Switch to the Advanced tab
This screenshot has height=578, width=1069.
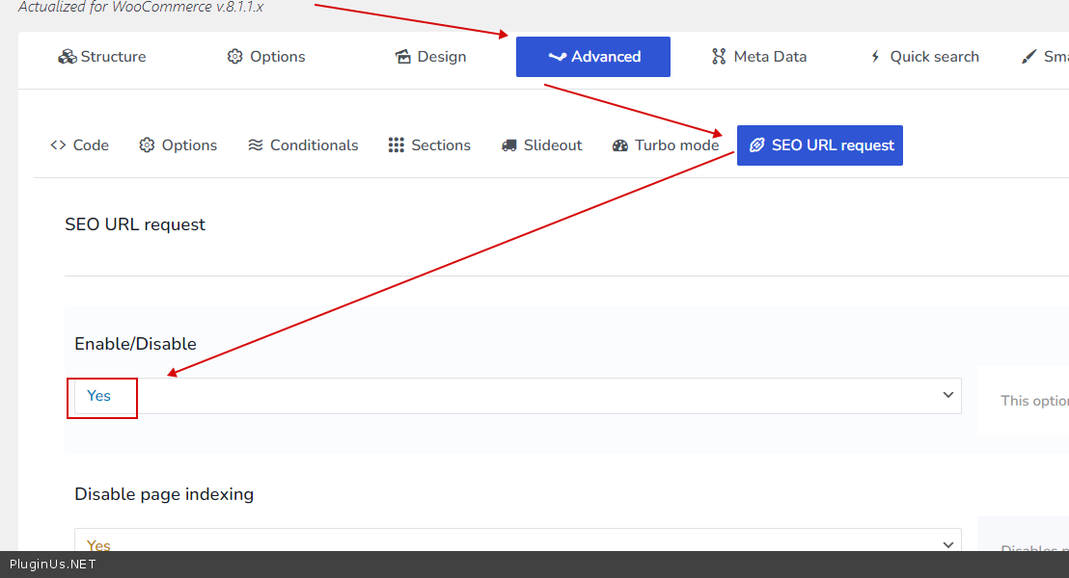(x=593, y=57)
